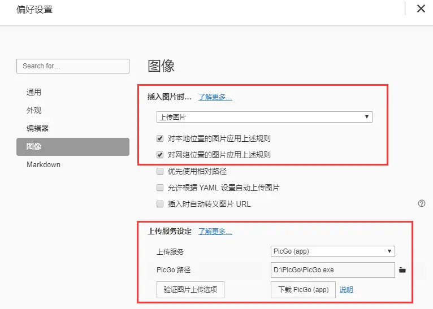Click the 上传服务设定 heading text
The width and height of the screenshot is (433, 309).
pyautogui.click(x=170, y=232)
